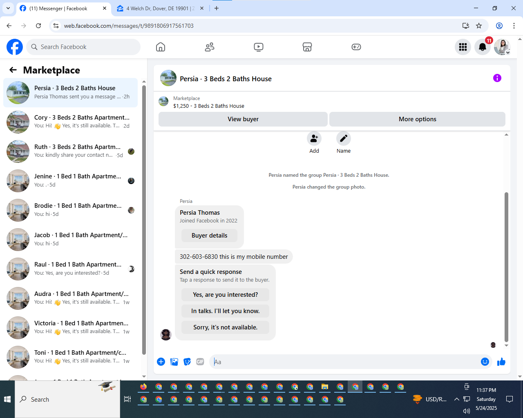Open Jenine 1 Bed 1 Bath conversation
This screenshot has width=523, height=418.
(70, 181)
